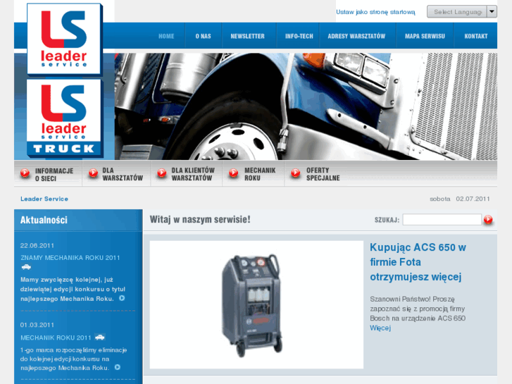
Task: Click the truck banner image
Action: point(306,106)
